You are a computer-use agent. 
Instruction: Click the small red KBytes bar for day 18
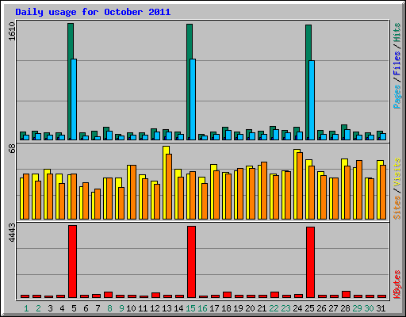coord(227,295)
